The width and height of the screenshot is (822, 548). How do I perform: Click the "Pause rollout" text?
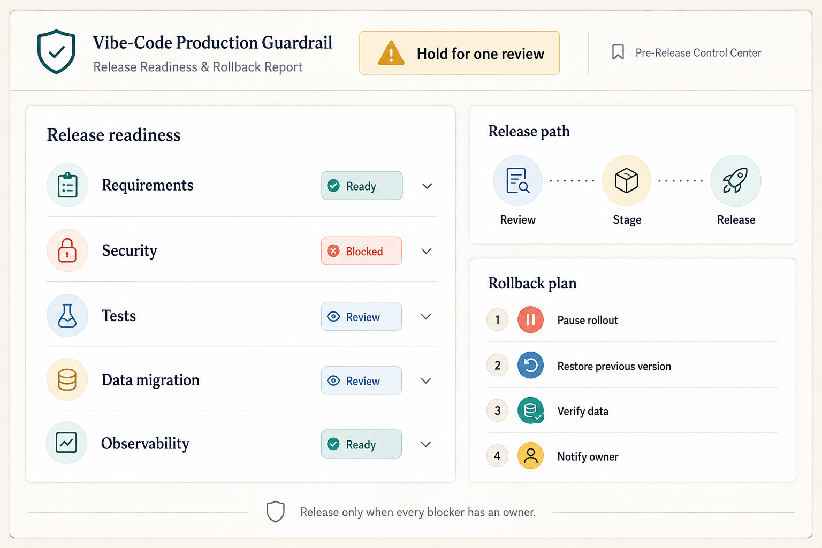click(x=588, y=320)
